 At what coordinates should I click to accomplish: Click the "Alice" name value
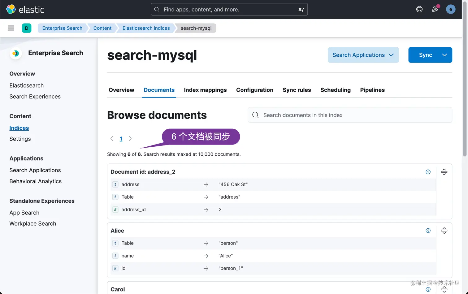click(226, 256)
